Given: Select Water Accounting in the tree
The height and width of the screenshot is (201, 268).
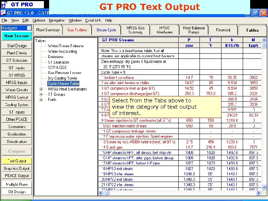Looking at the screenshot, I should tap(63, 51).
